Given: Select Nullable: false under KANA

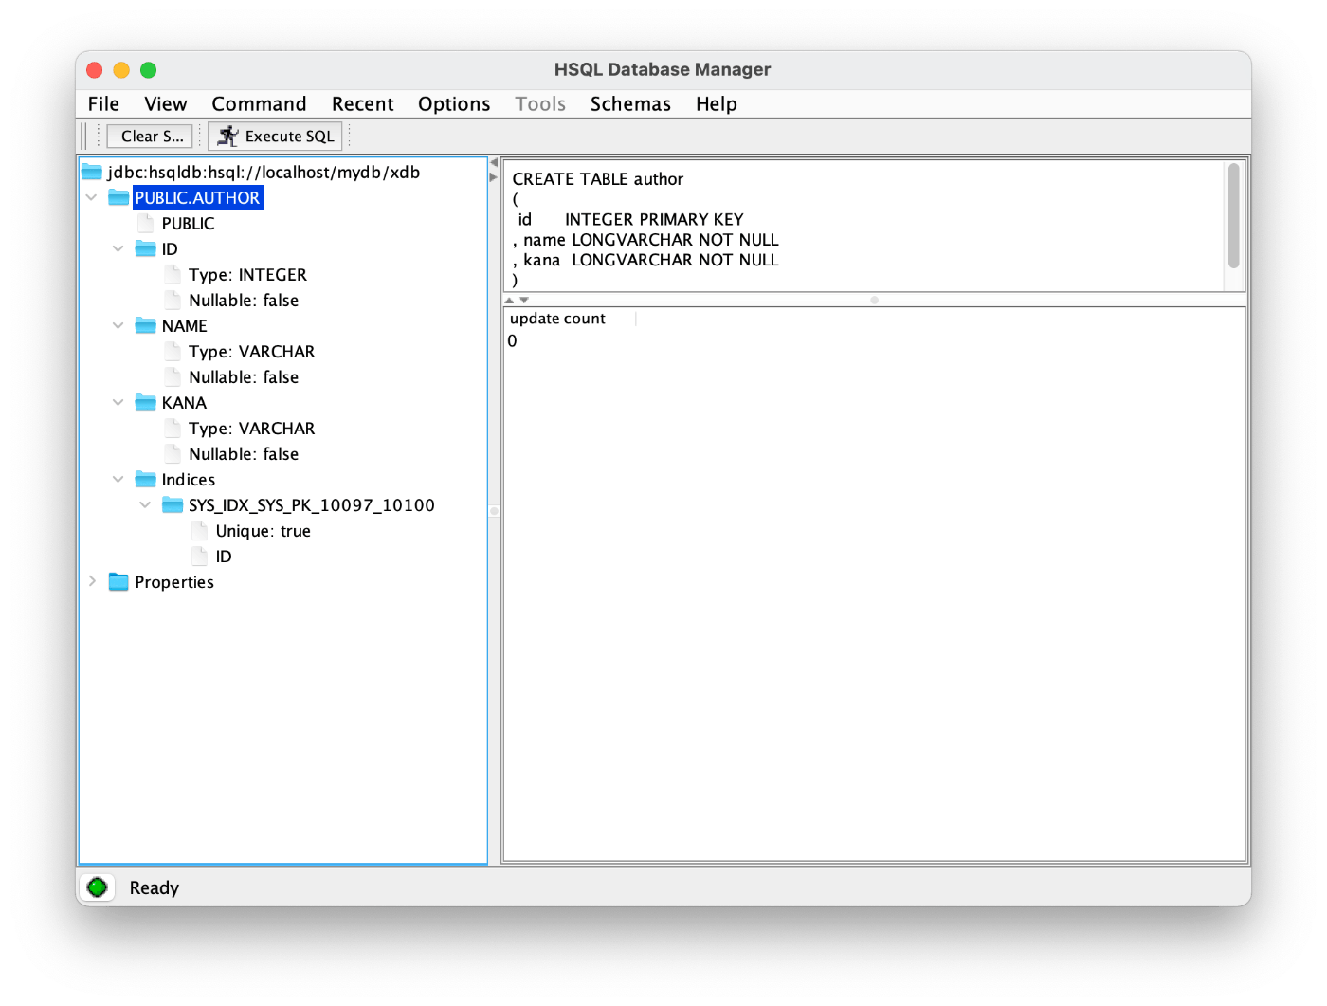Looking at the screenshot, I should click(x=244, y=453).
